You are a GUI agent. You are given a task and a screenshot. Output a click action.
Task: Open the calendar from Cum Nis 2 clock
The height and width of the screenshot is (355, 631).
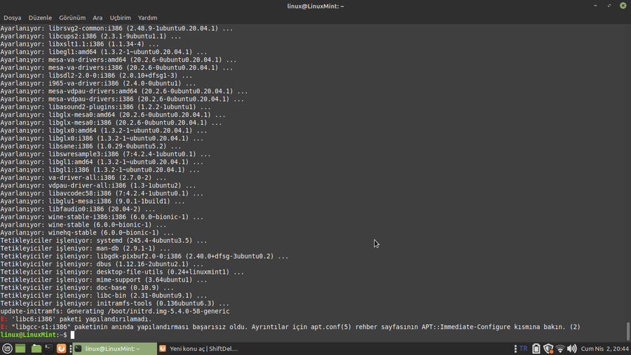pyautogui.click(x=604, y=349)
